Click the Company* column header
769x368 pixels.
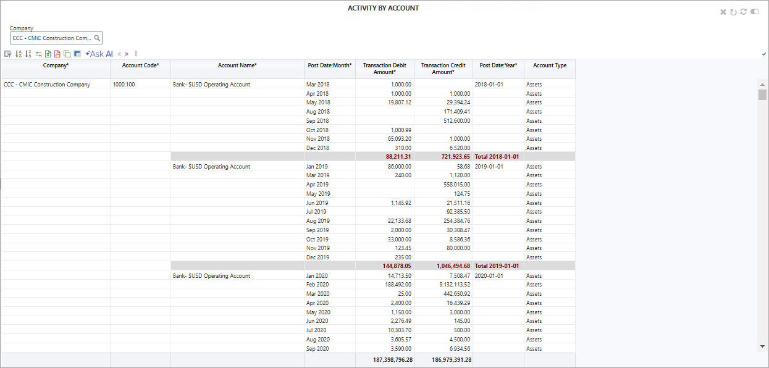click(56, 69)
